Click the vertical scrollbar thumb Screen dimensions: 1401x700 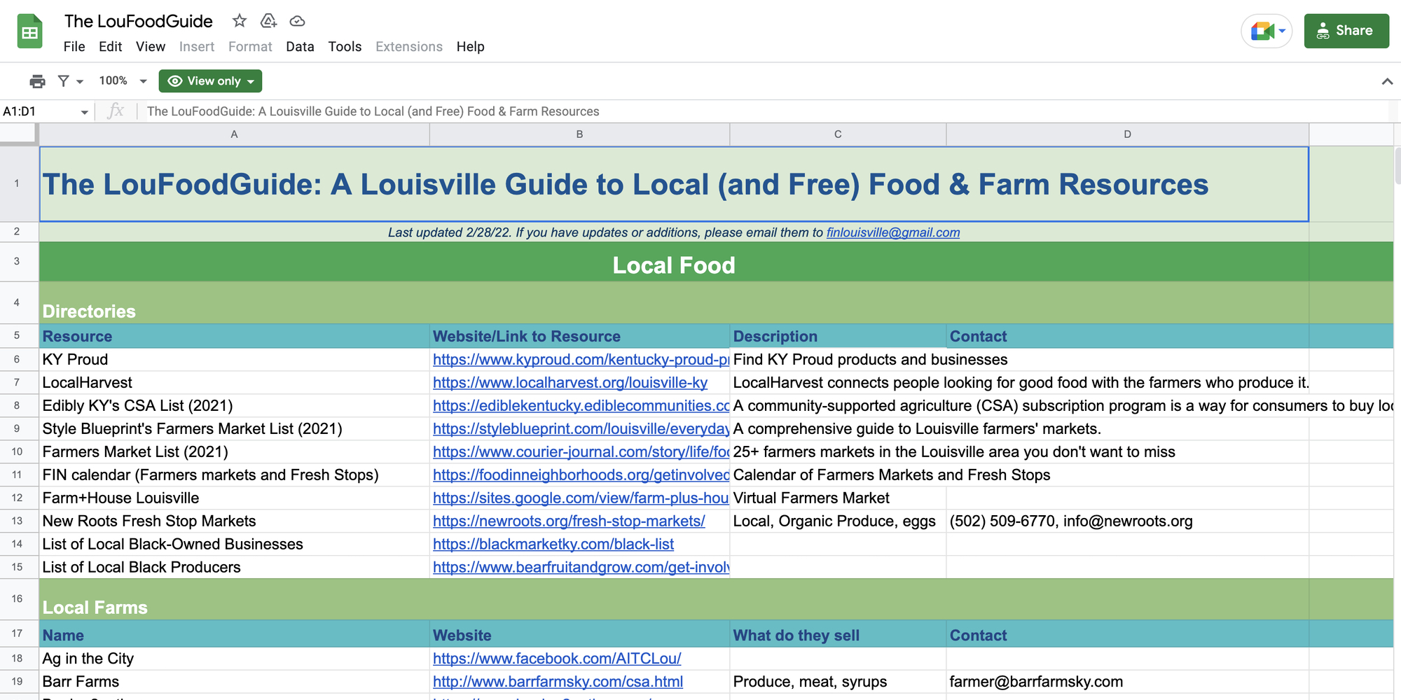point(1397,165)
